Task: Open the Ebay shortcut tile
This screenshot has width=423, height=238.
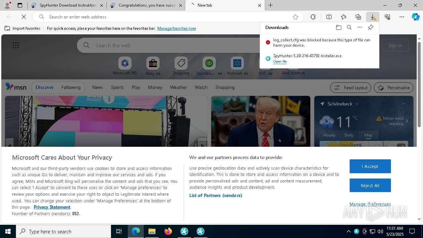Action: (153, 66)
